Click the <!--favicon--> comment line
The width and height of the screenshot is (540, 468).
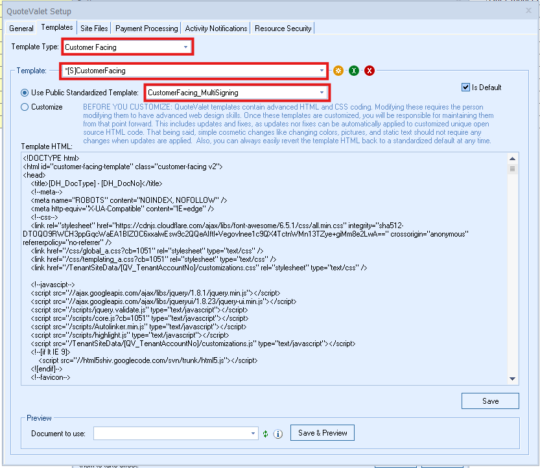tap(51, 377)
